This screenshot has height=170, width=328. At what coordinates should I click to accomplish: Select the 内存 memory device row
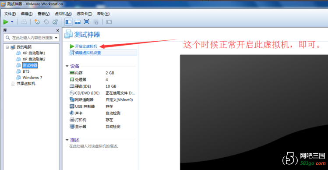click(102, 73)
